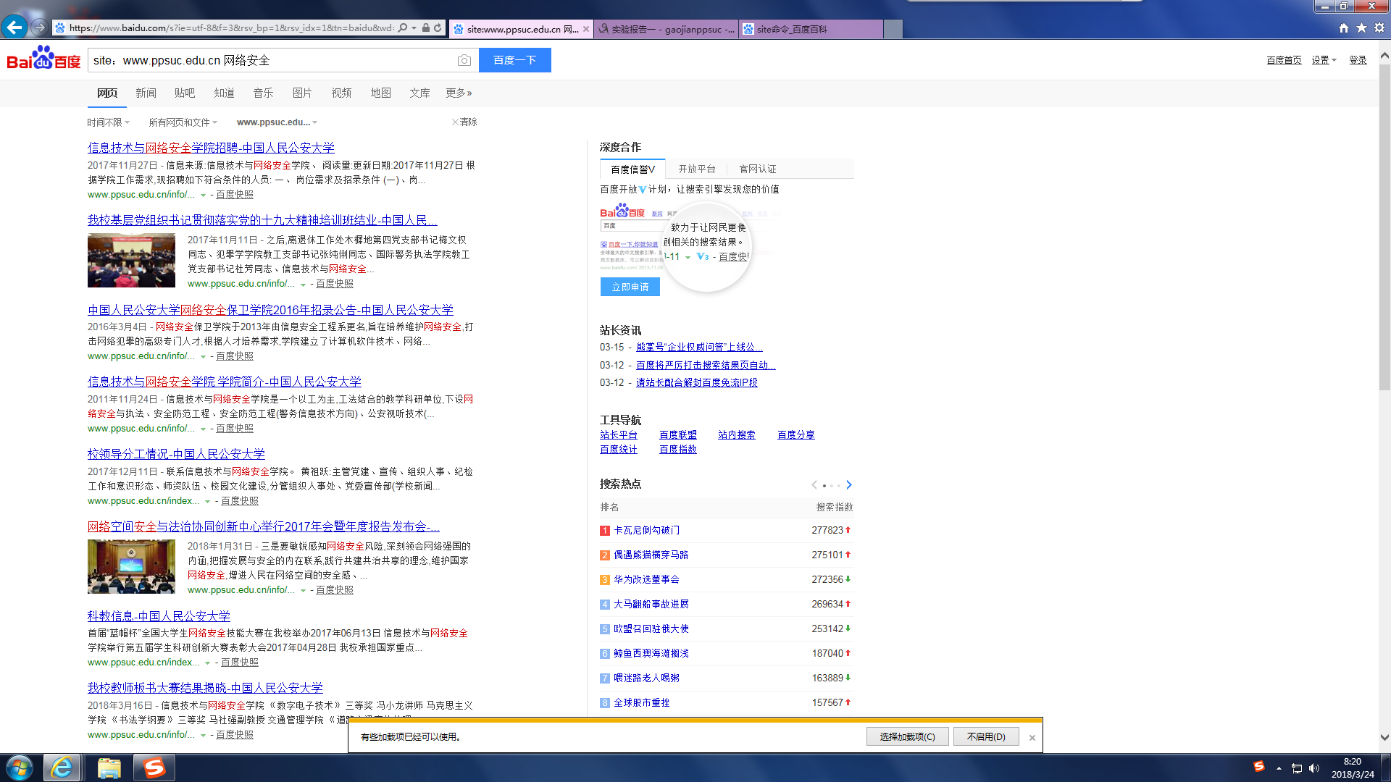Viewport: 1391px width, 782px height.
Task: Close the add-on notification bar
Action: [x=1032, y=738]
